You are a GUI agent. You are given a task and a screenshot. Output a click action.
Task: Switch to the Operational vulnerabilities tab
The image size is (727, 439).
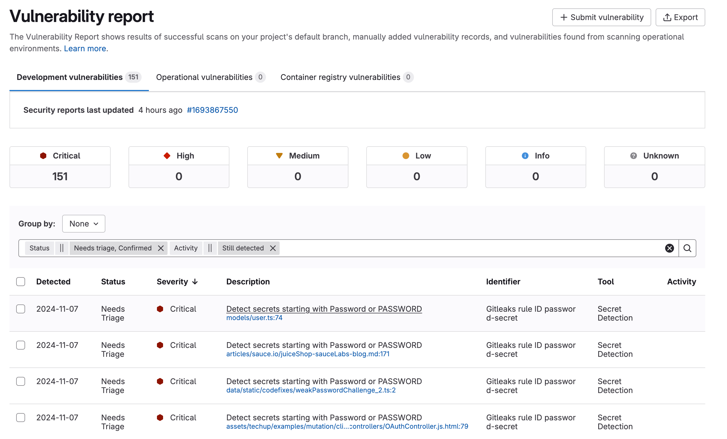[204, 77]
